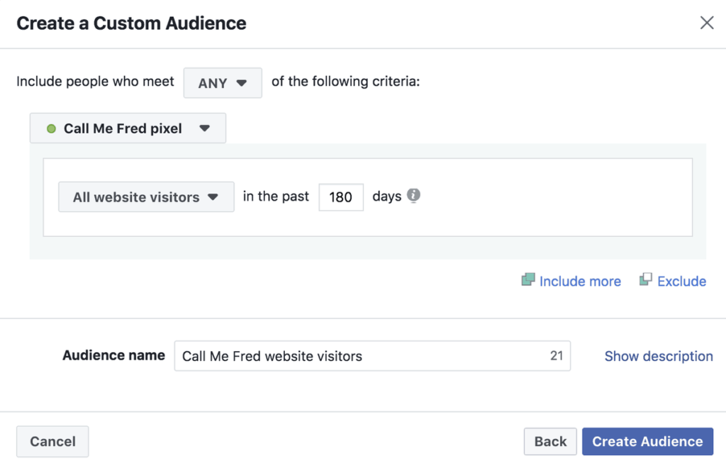Viewport: 726px width, 468px height.
Task: Expand the Call Me Fred pixel selector
Action: (128, 128)
